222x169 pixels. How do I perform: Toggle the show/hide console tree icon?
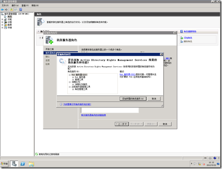(16, 10)
